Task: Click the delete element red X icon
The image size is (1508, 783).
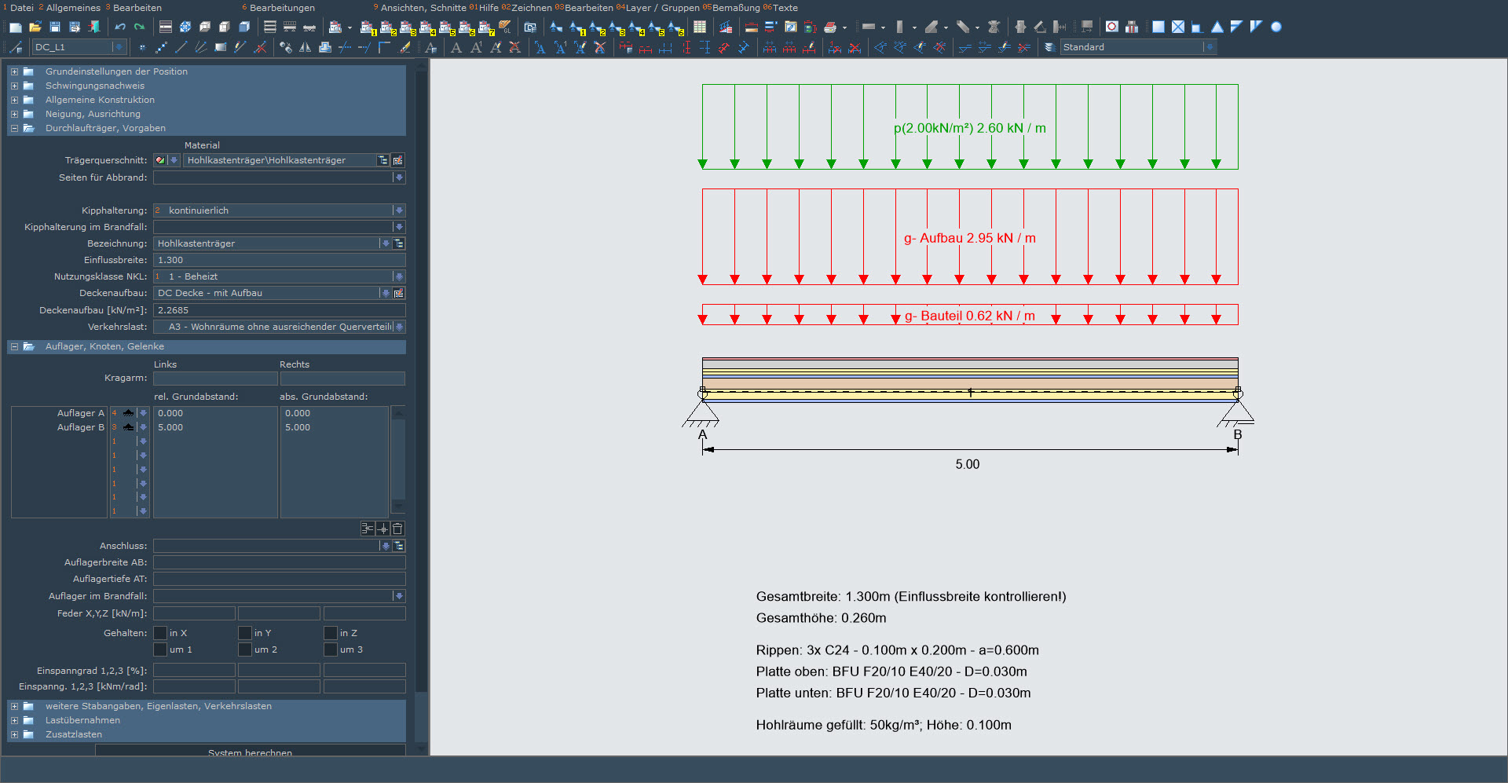Action: 260,48
